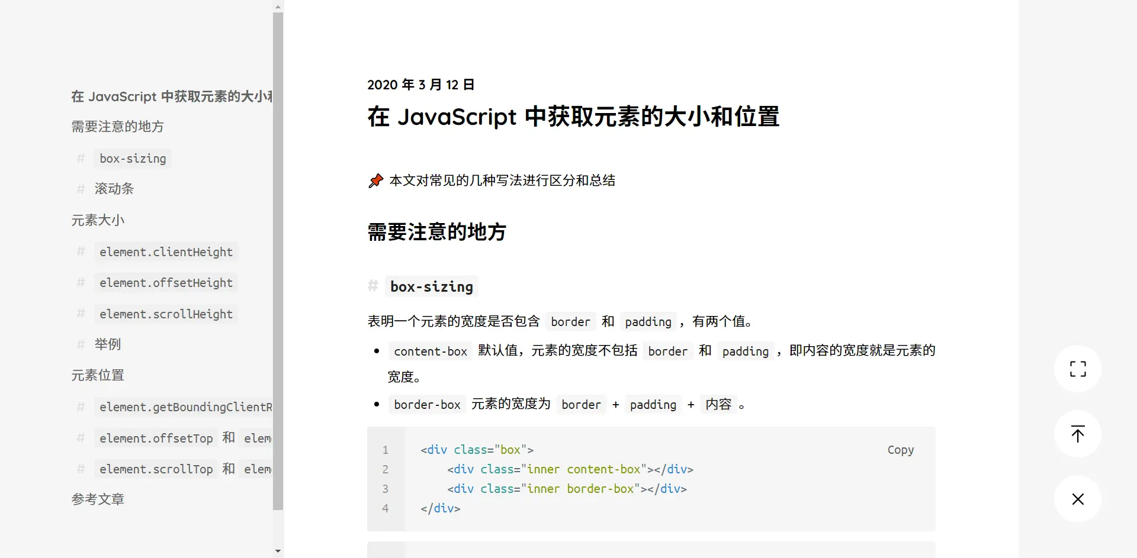1137x558 pixels.
Task: Go to 元素大小 section in outline
Action: click(x=98, y=220)
